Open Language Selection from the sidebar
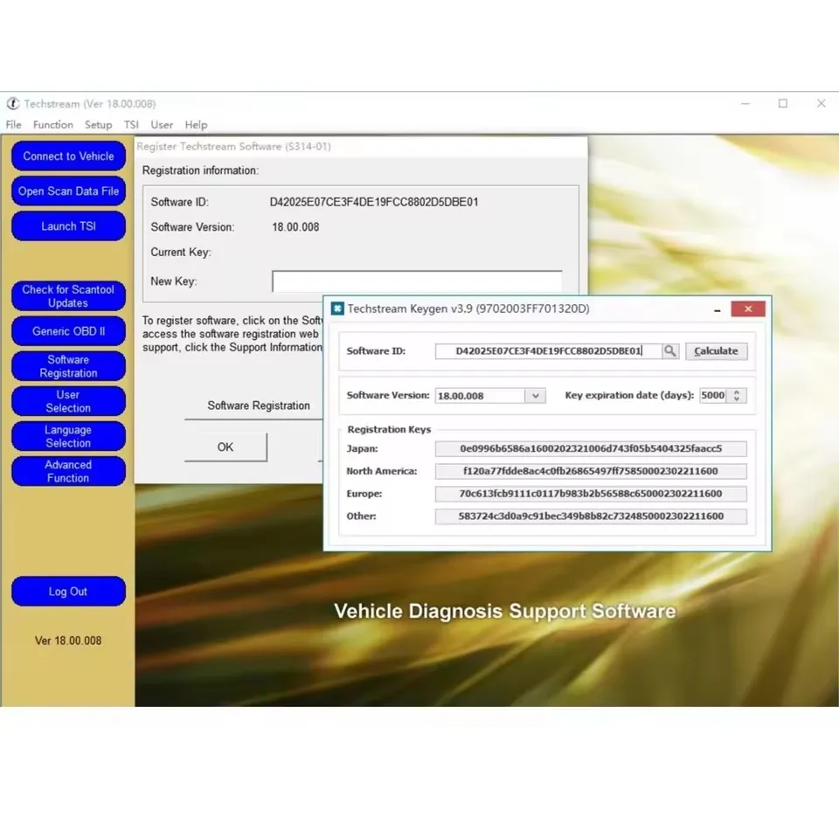This screenshot has height=839, width=839. point(68,436)
